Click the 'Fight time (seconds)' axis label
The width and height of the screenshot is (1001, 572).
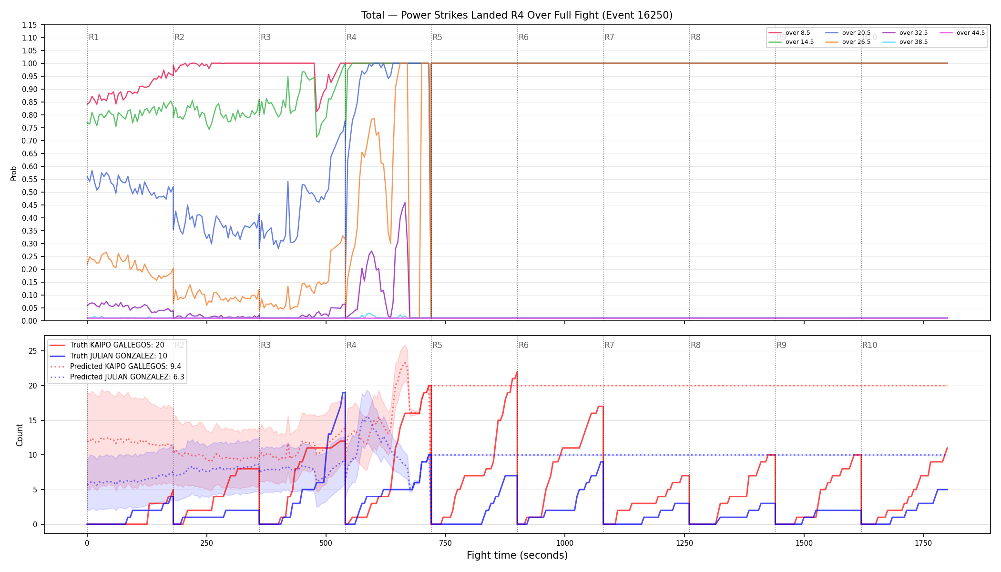517,555
